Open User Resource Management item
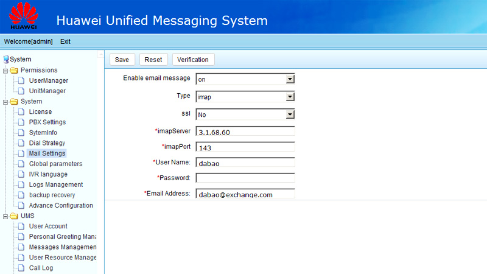The image size is (487, 274). [63, 258]
